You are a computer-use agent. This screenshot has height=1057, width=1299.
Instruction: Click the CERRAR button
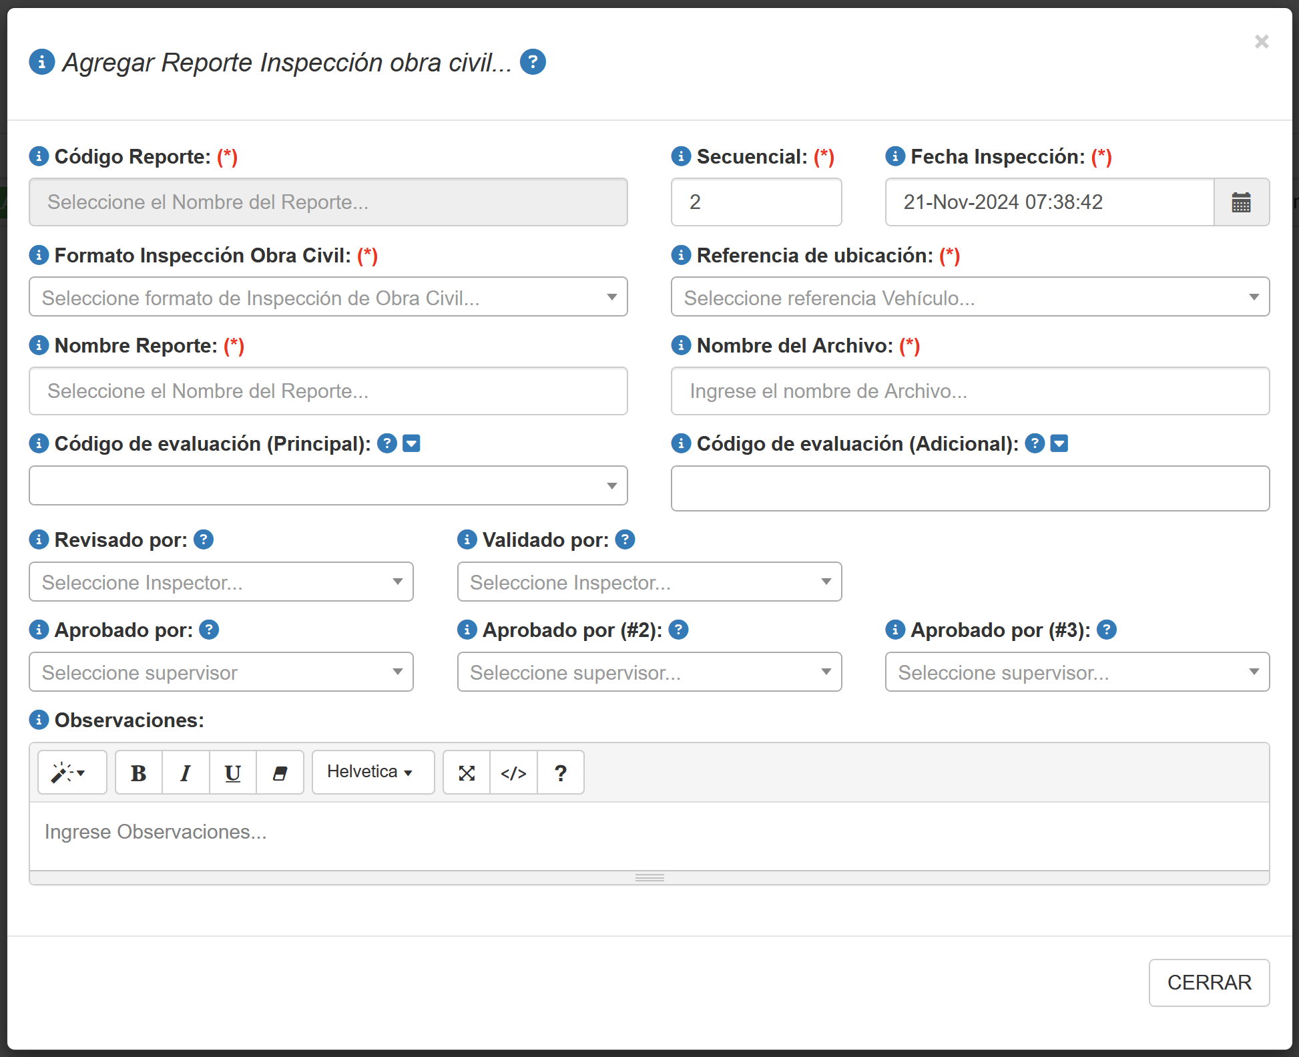(x=1209, y=982)
